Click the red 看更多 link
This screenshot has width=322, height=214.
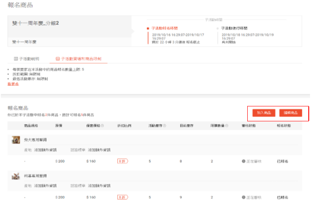(x=13, y=84)
